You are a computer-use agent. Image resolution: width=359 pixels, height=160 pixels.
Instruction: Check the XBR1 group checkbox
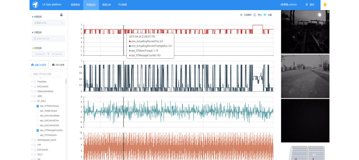tap(35, 96)
